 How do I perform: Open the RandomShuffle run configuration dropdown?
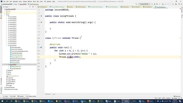144,4
